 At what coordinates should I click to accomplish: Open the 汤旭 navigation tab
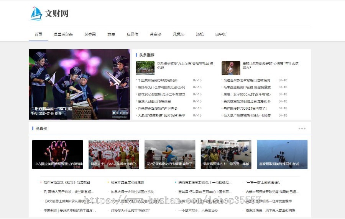tap(200, 34)
